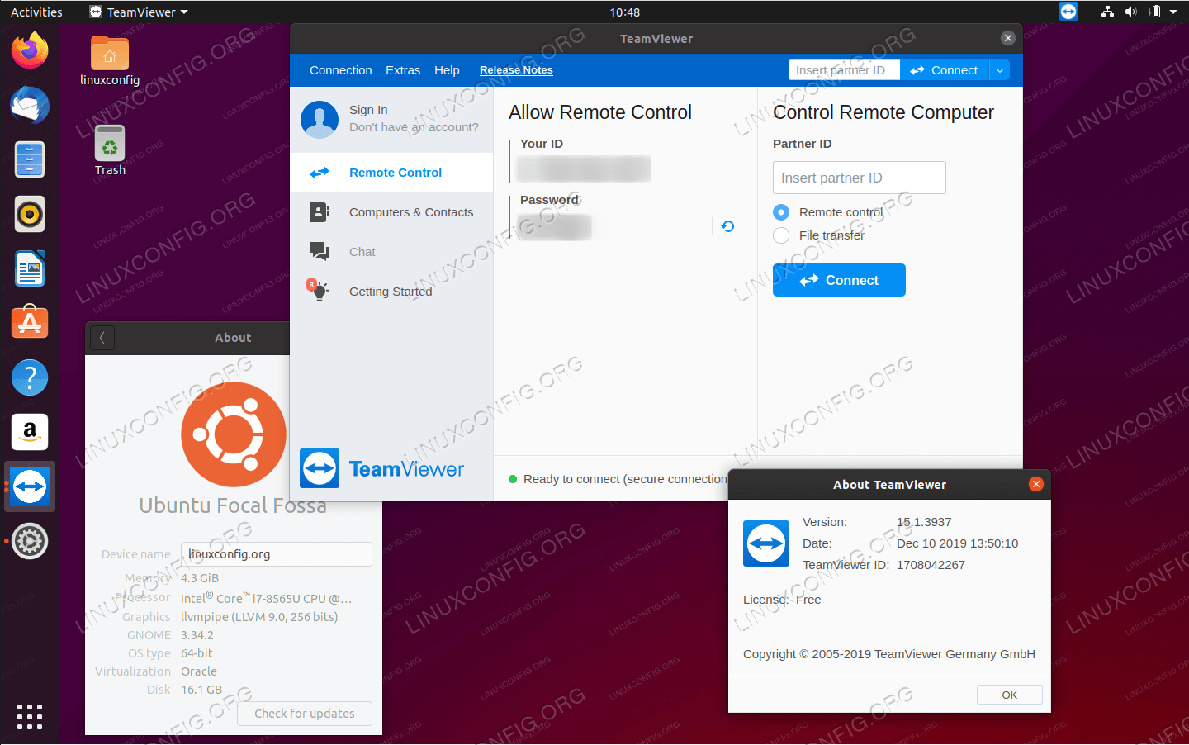Viewport: 1189px width, 745px height.
Task: Click version number 15.1.3937
Action: pos(924,522)
